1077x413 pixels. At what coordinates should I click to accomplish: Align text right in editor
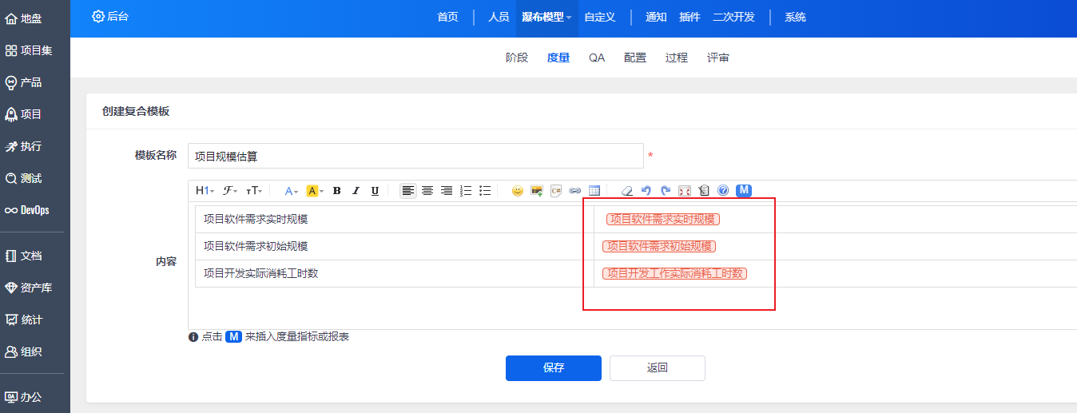click(x=447, y=191)
